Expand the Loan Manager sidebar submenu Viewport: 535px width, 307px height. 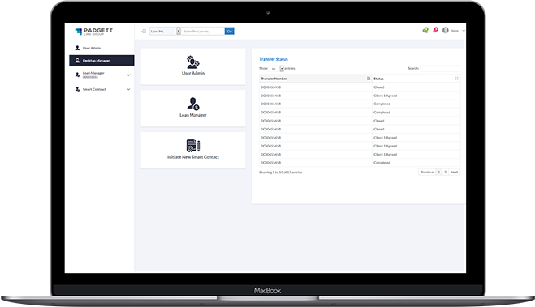128,75
